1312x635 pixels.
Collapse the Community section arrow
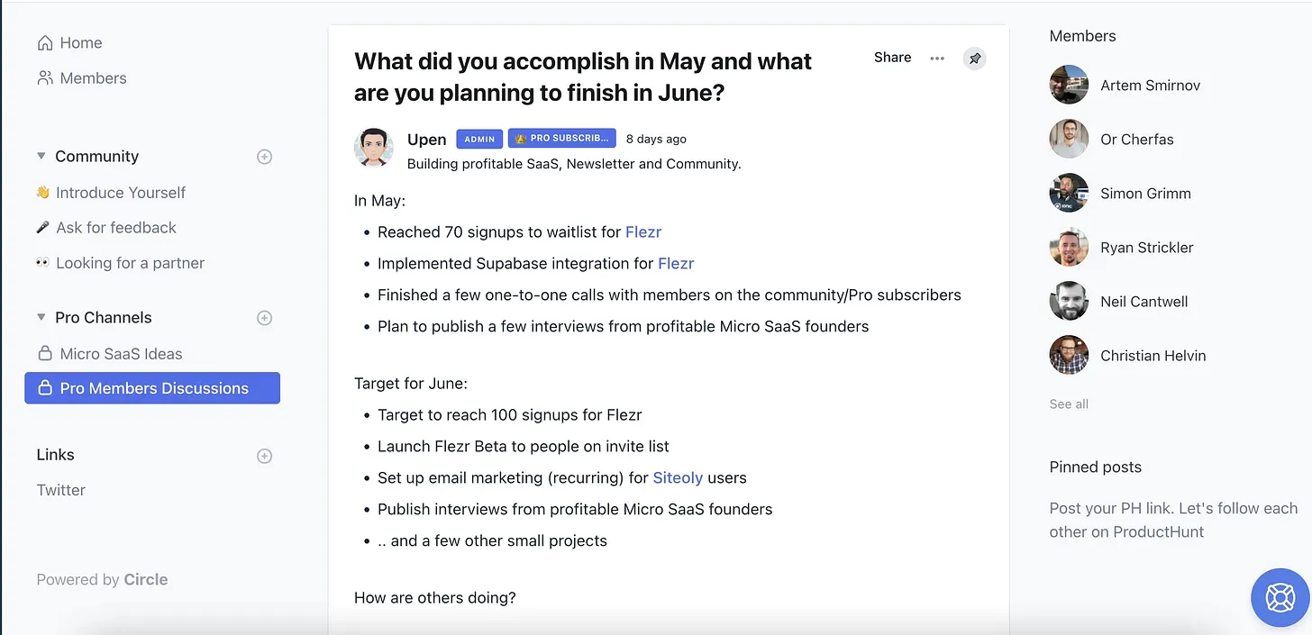(41, 156)
